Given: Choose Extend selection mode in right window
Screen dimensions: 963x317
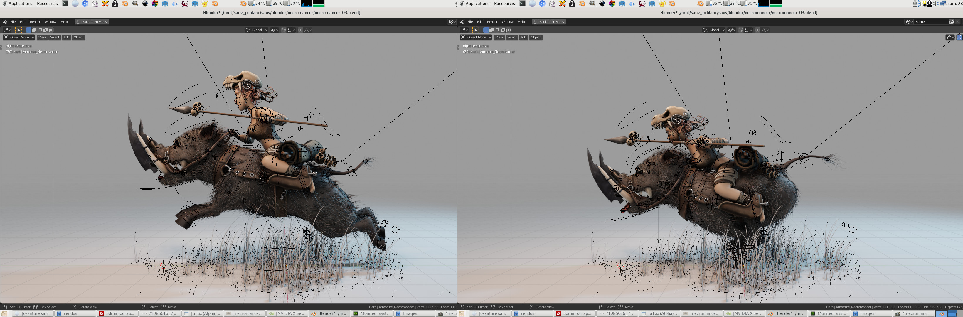Looking at the screenshot, I should point(491,30).
